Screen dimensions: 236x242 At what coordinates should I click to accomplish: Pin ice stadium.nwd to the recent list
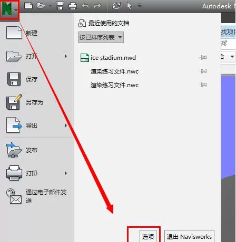203,57
